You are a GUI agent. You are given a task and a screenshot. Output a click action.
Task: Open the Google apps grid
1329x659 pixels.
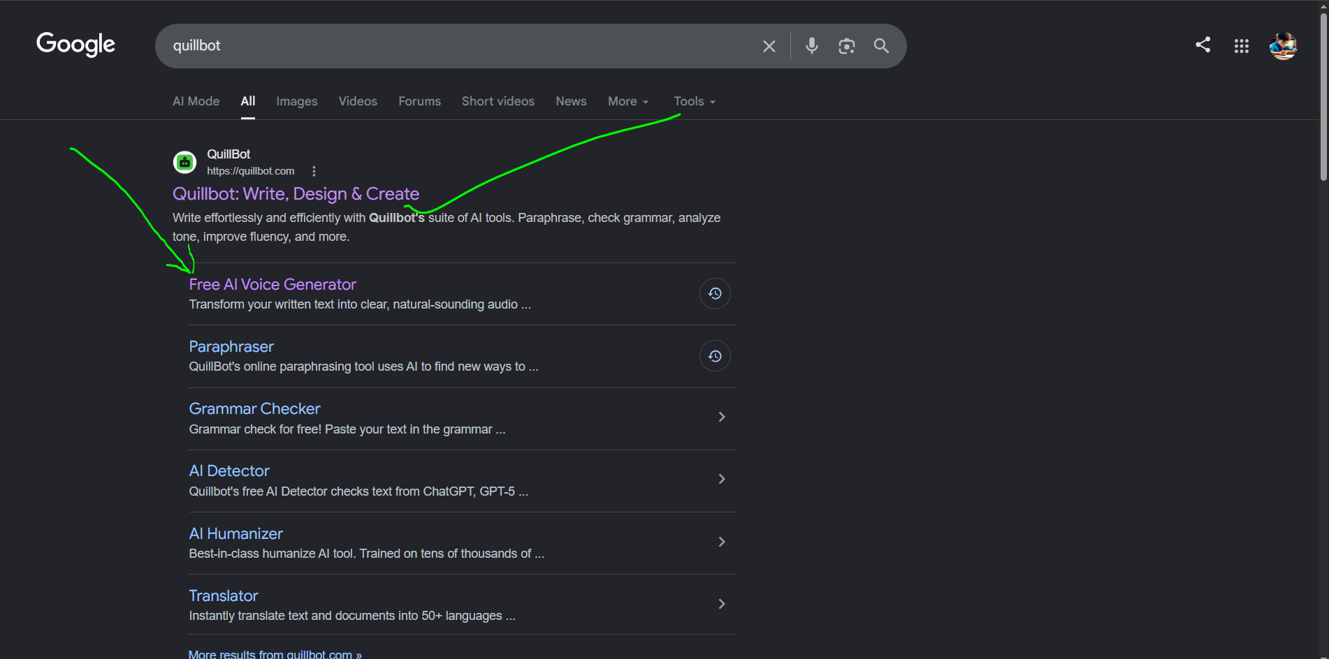(1241, 46)
